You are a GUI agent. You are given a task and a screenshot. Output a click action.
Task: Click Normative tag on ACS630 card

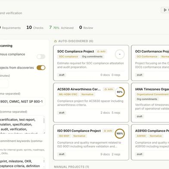88,94
